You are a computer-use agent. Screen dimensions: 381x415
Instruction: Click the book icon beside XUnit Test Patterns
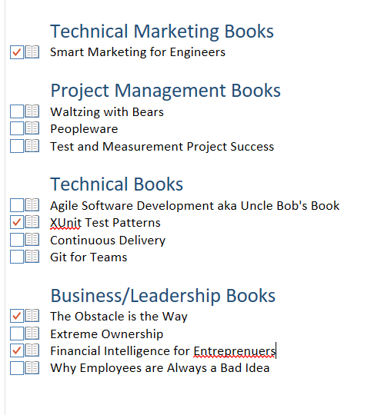(32, 222)
